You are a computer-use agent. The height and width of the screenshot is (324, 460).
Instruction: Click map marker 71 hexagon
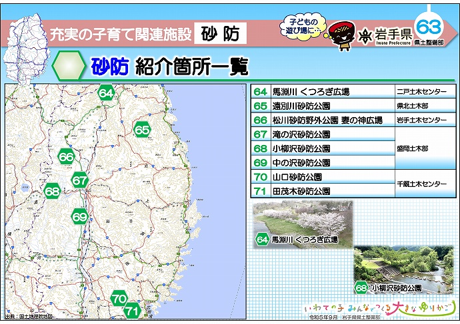pos(132,310)
